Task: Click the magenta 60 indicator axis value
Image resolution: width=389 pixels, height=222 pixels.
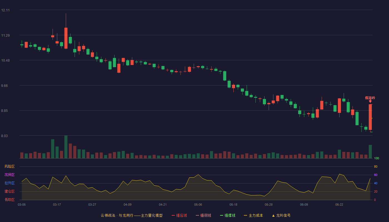Action: (376, 175)
